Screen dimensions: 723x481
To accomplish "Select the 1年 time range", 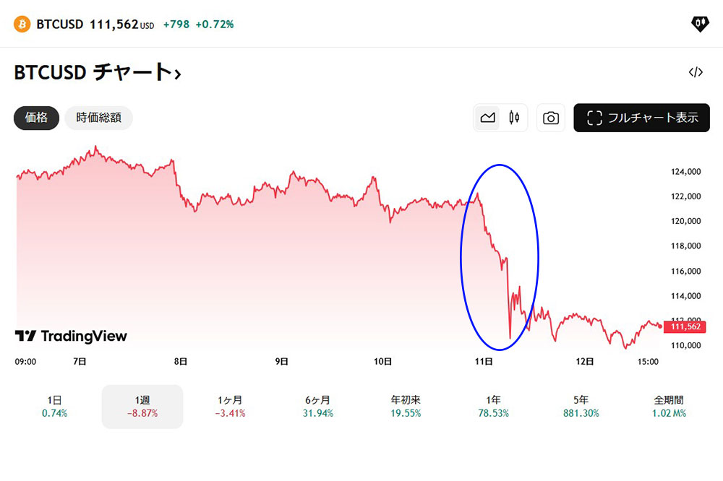I will click(494, 406).
